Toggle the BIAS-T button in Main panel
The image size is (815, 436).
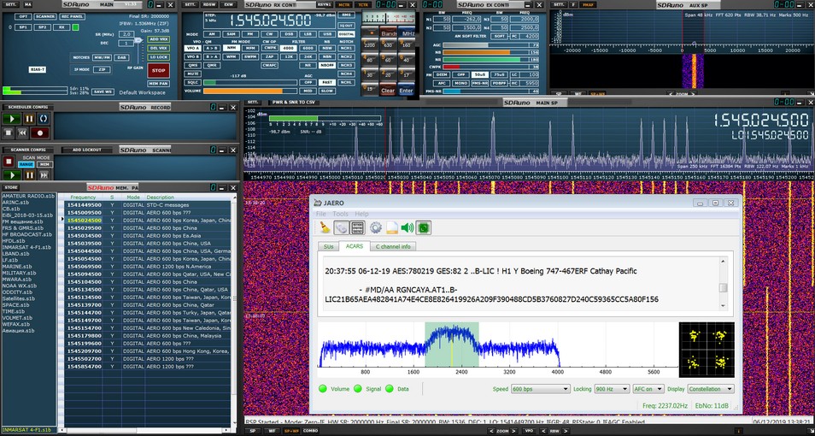click(38, 69)
